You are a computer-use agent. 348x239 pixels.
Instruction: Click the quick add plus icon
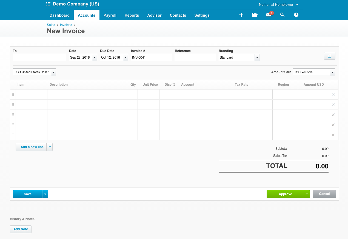241,15
